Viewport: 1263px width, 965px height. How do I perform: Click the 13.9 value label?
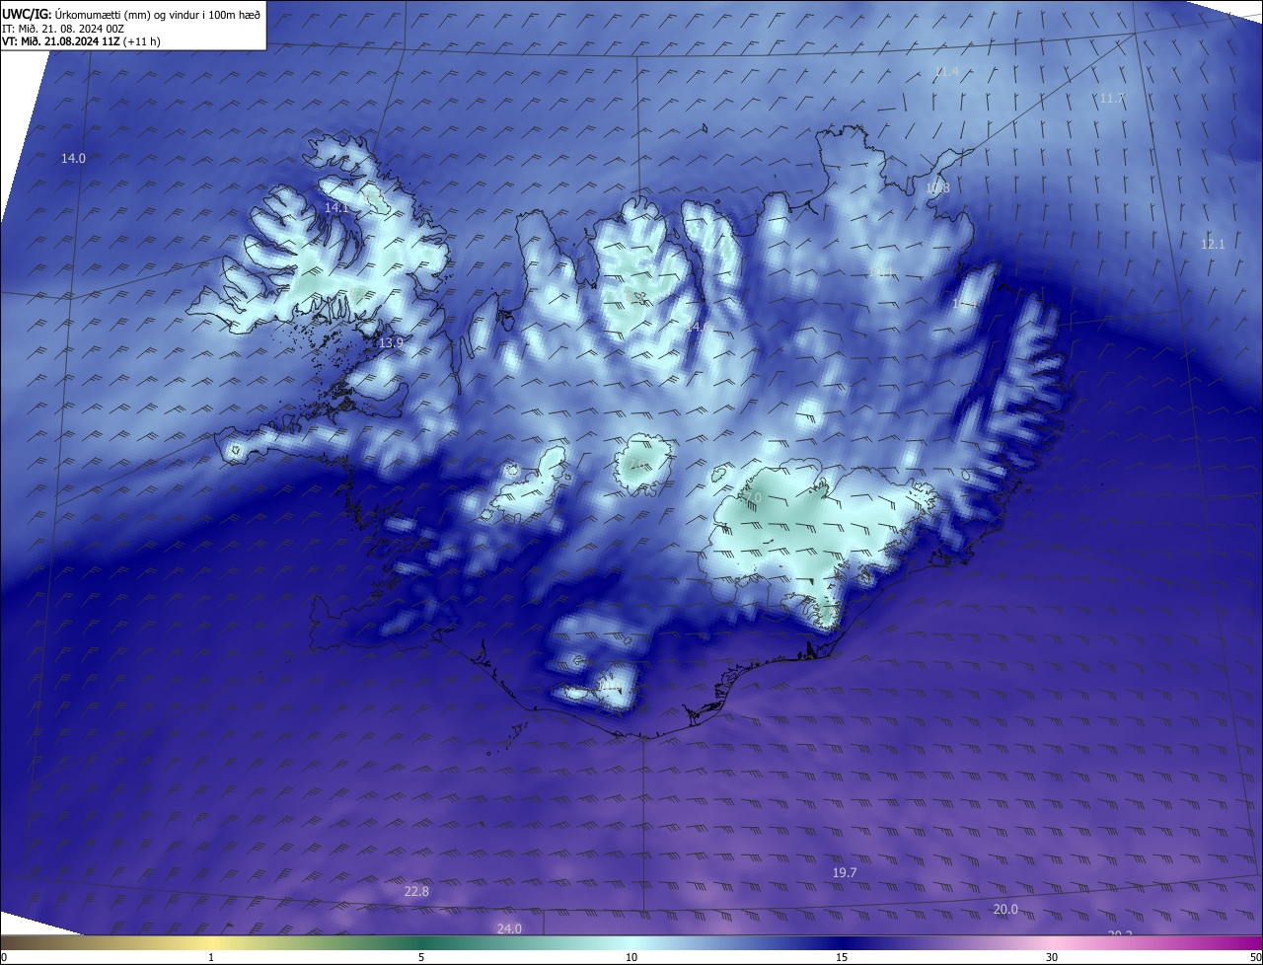click(391, 342)
